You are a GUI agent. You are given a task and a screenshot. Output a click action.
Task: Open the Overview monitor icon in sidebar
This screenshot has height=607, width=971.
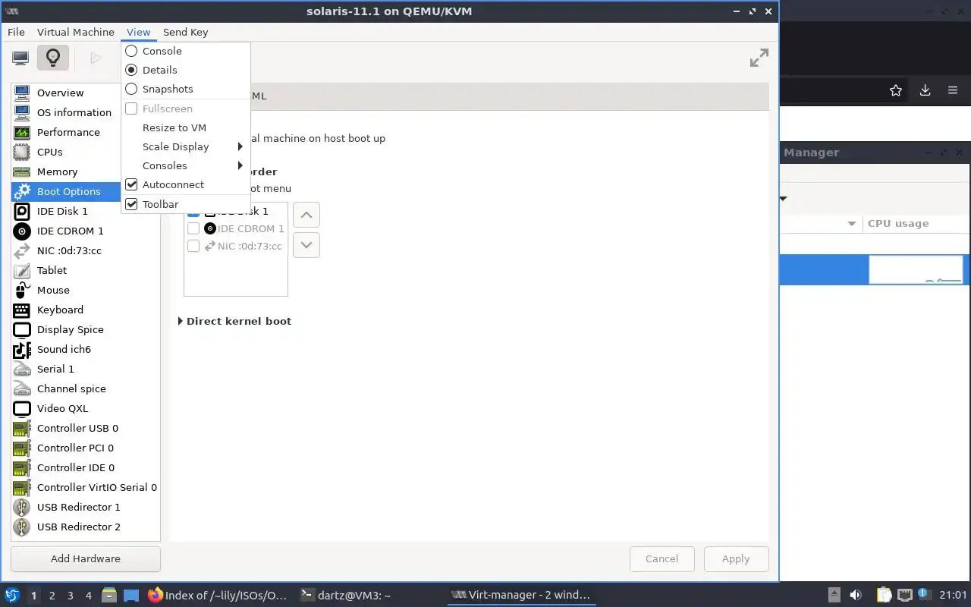click(x=22, y=93)
